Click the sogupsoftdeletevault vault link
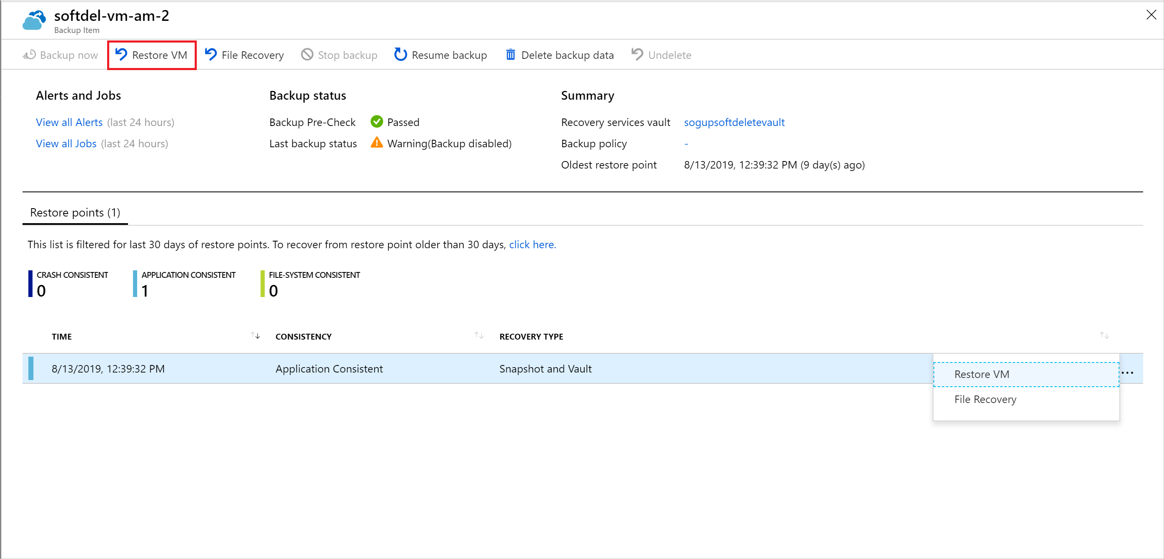 pyautogui.click(x=734, y=122)
